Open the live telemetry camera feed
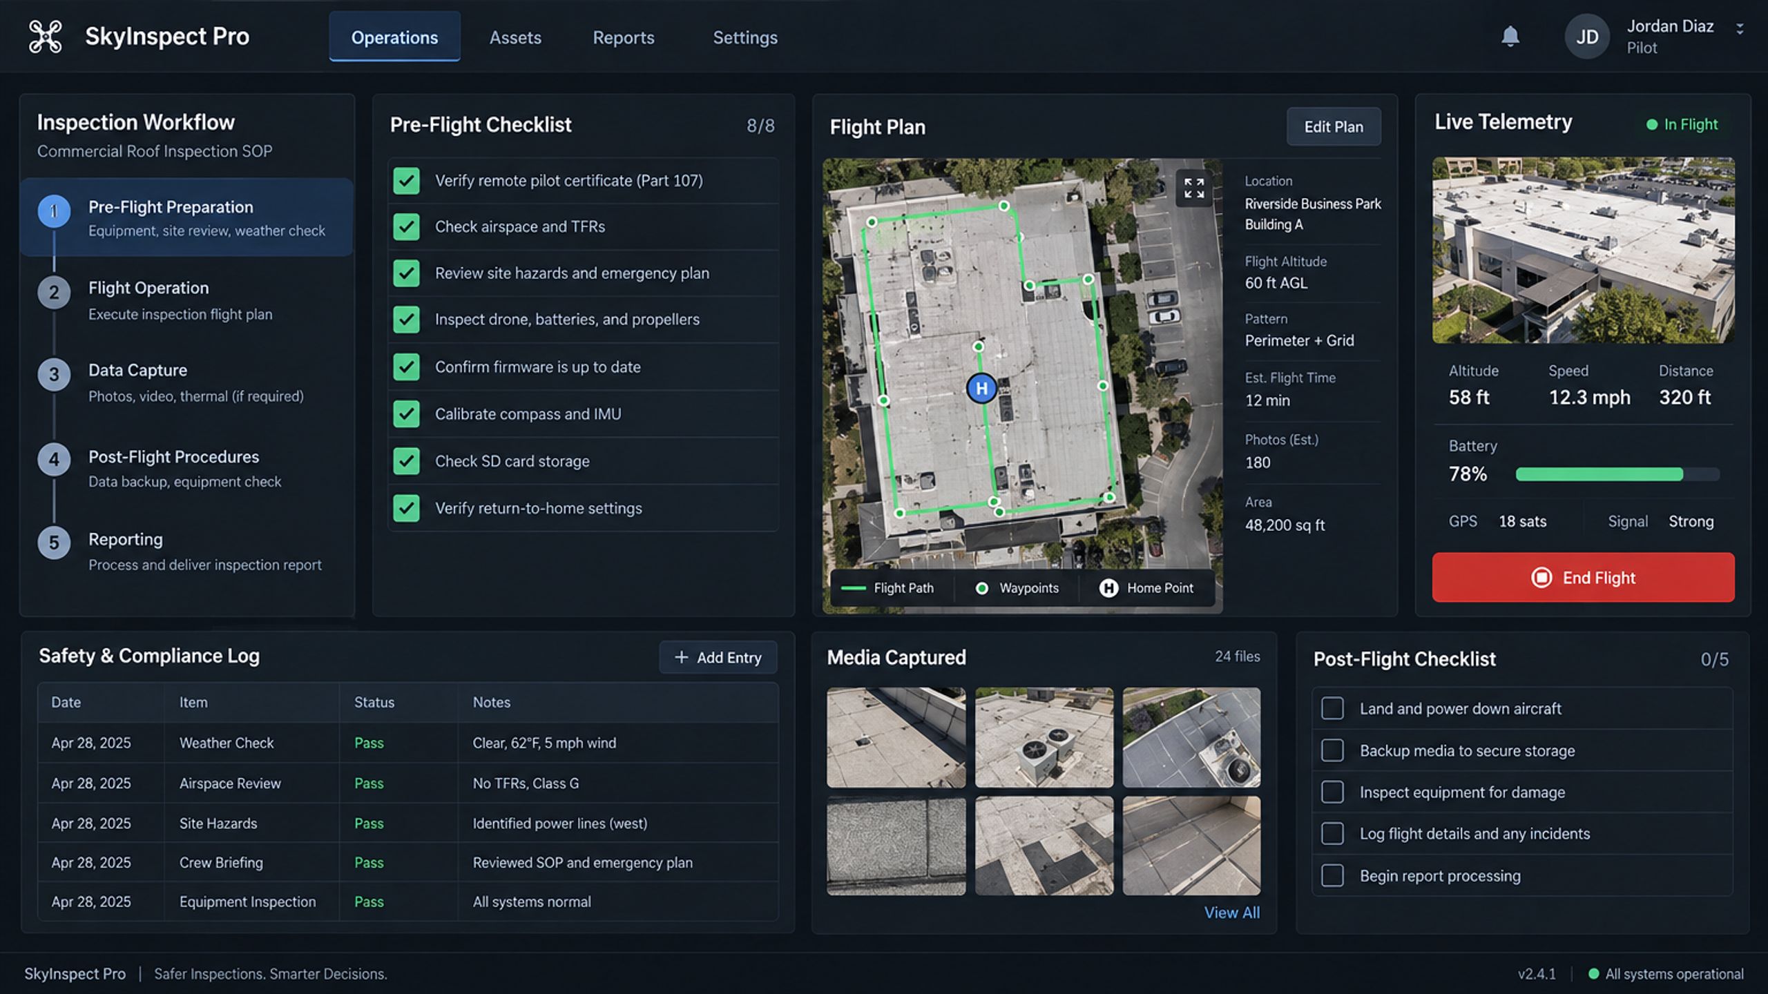Image resolution: width=1768 pixels, height=994 pixels. pyautogui.click(x=1583, y=250)
